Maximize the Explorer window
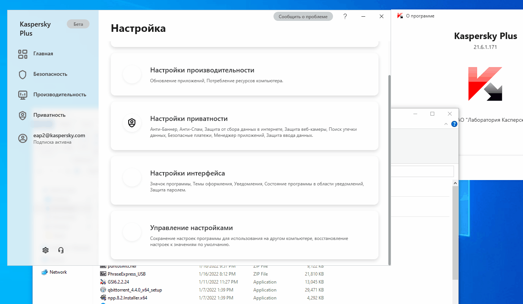 coord(432,114)
